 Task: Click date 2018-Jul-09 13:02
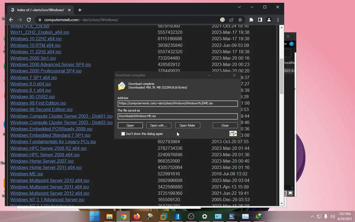pyautogui.click(x=229, y=174)
